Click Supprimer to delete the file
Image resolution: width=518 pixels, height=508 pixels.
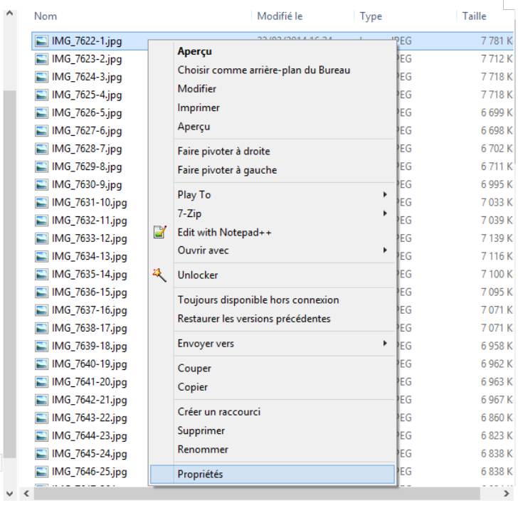tap(201, 430)
